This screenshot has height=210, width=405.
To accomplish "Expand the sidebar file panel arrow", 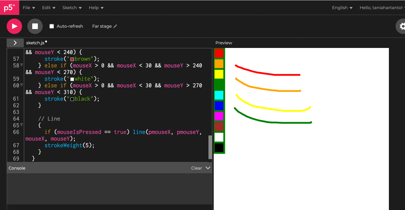I will click(x=15, y=43).
